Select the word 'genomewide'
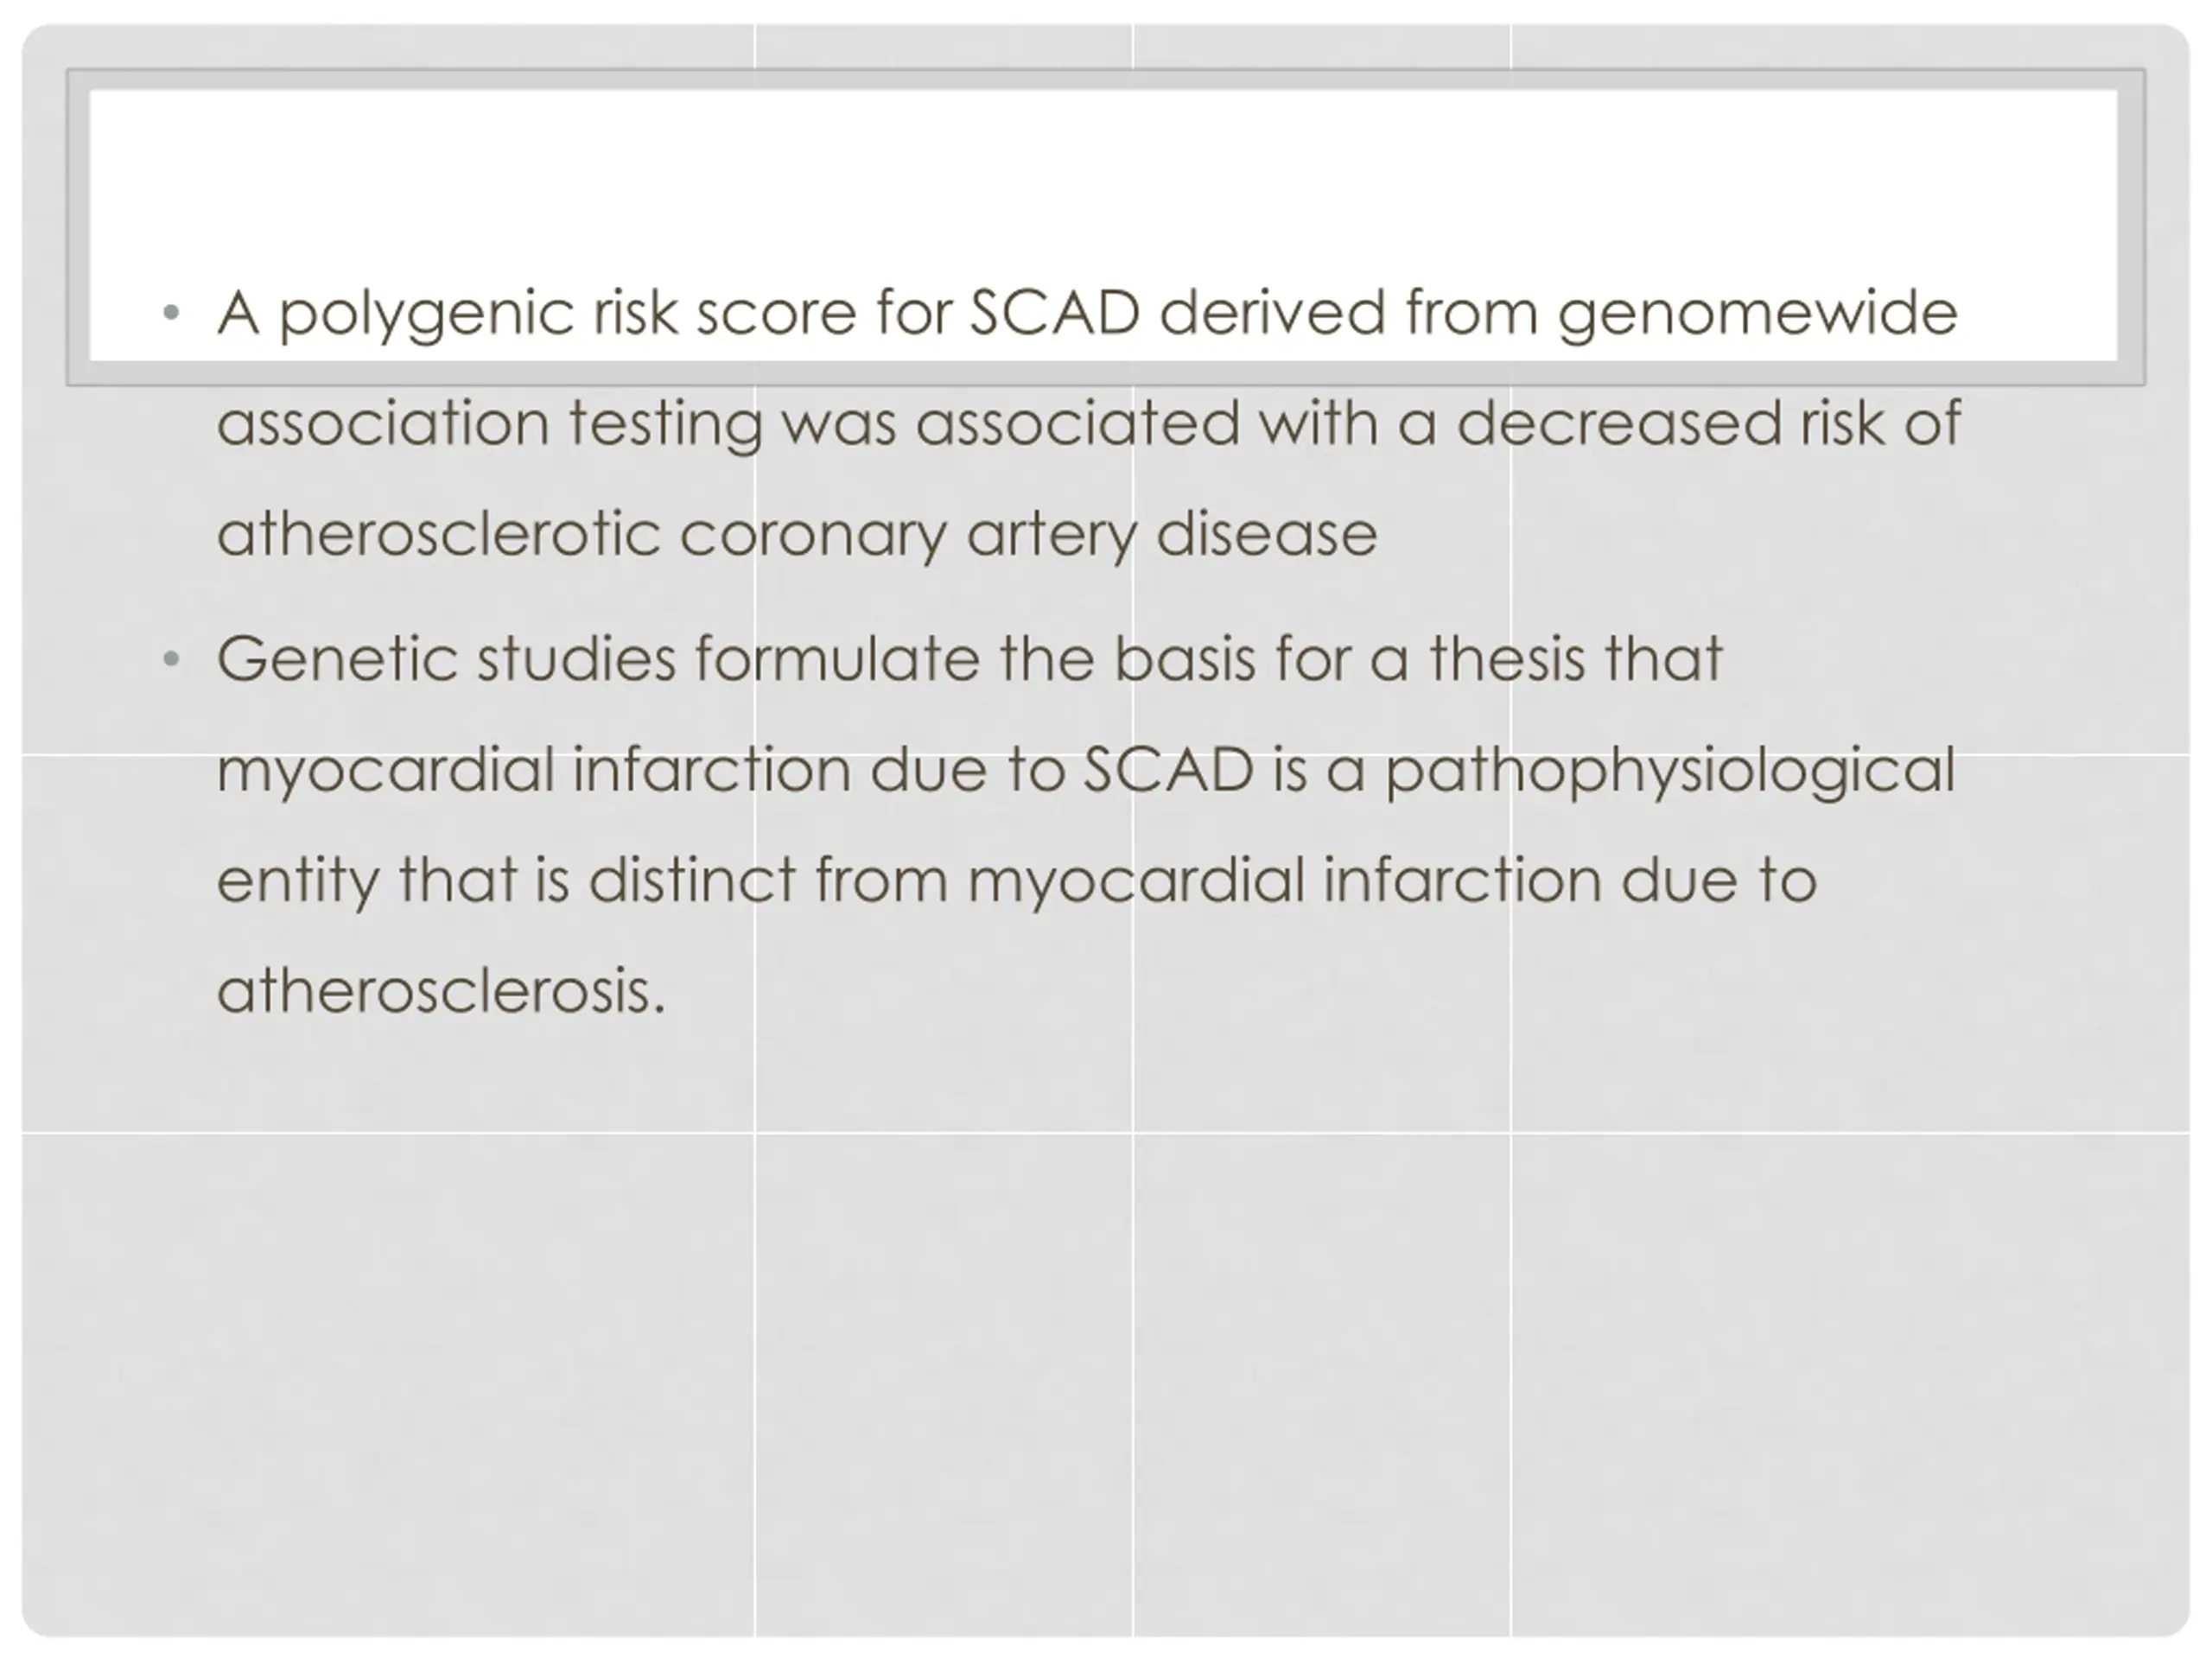 pyautogui.click(x=1757, y=315)
